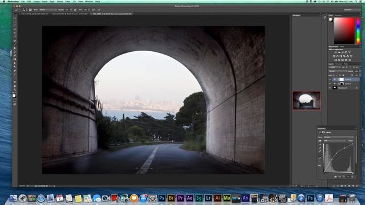Open the layer Opacity dropdown
The height and width of the screenshot is (205, 365).
coord(360,71)
